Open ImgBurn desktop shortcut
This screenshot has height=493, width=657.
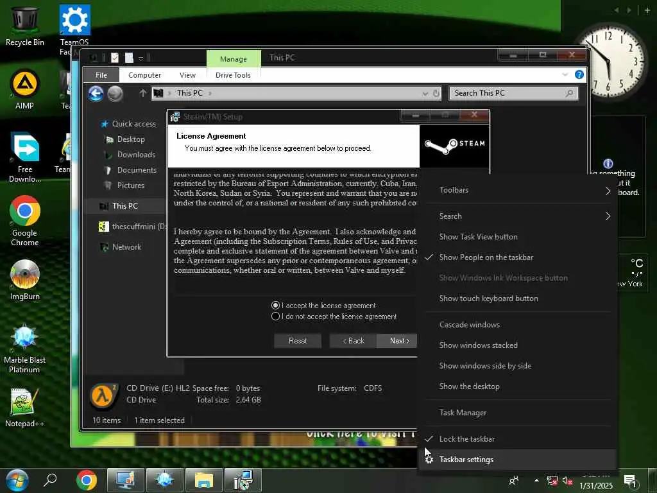point(25,280)
